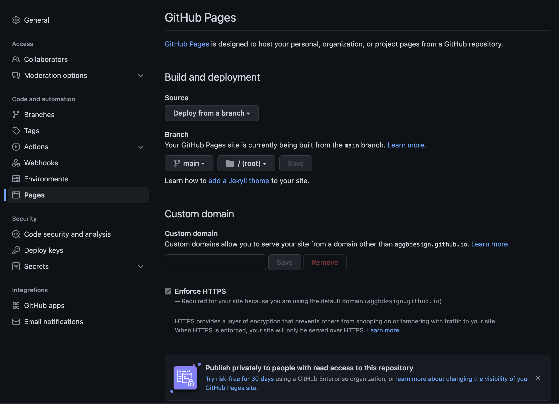The image size is (559, 404).
Task: Click Try risk-free for 30 days link
Action: [240, 379]
